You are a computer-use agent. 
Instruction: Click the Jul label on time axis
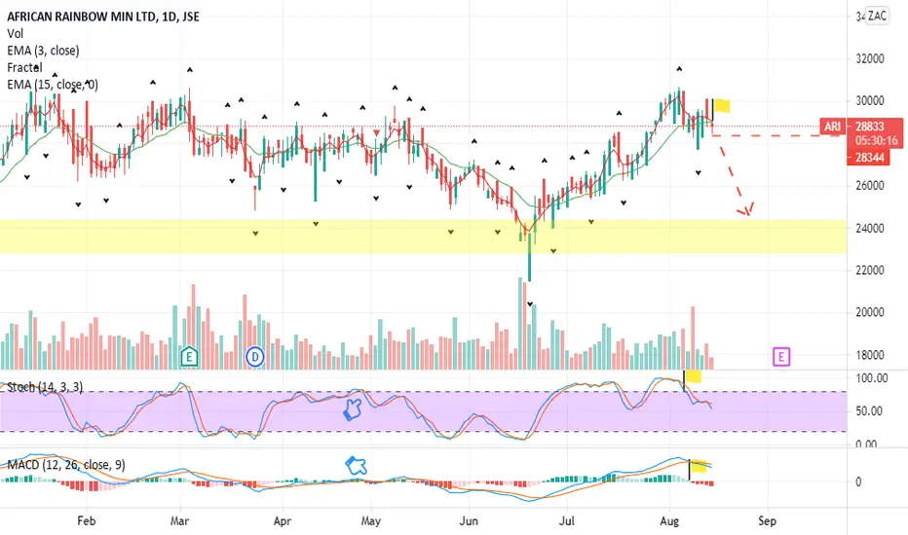tap(566, 521)
